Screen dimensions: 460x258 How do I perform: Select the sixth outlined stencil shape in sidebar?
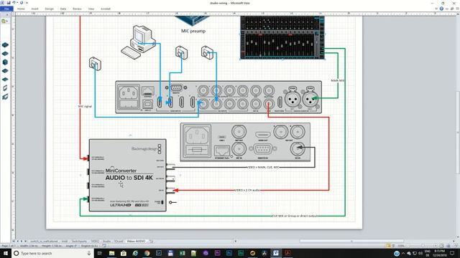[5, 87]
